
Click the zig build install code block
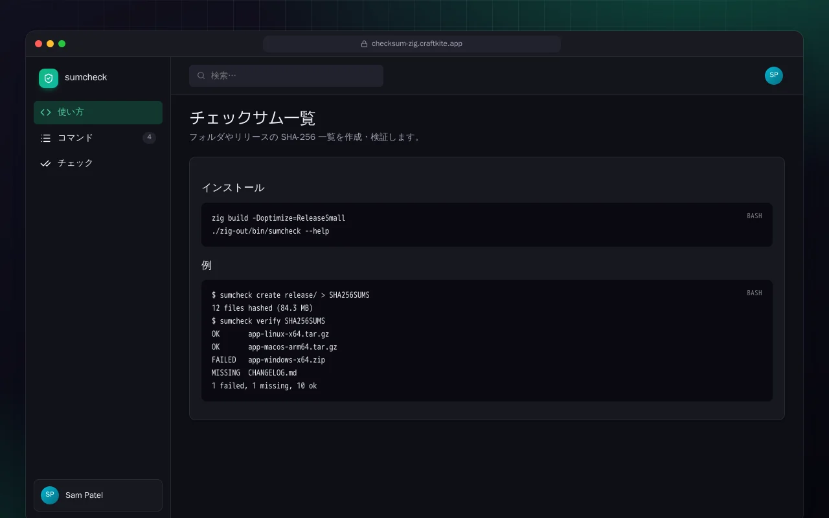487,225
